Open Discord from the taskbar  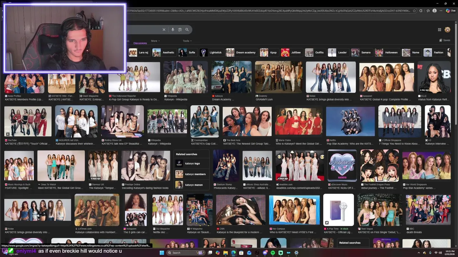click(x=265, y=253)
